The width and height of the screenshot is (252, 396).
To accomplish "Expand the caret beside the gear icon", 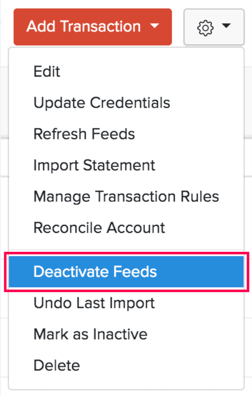I will point(226,26).
